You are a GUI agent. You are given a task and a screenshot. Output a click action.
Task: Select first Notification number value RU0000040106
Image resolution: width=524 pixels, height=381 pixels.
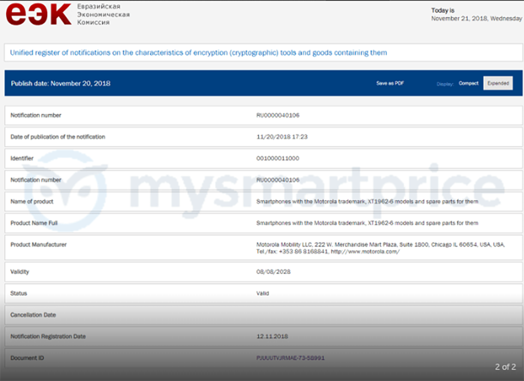[278, 116]
